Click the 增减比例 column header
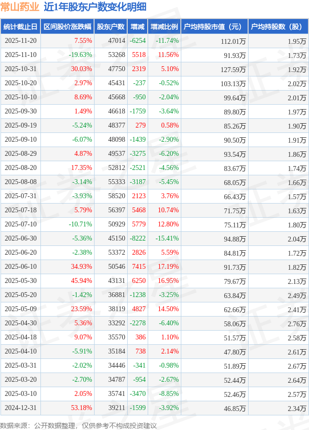The image size is (309, 430). [164, 27]
